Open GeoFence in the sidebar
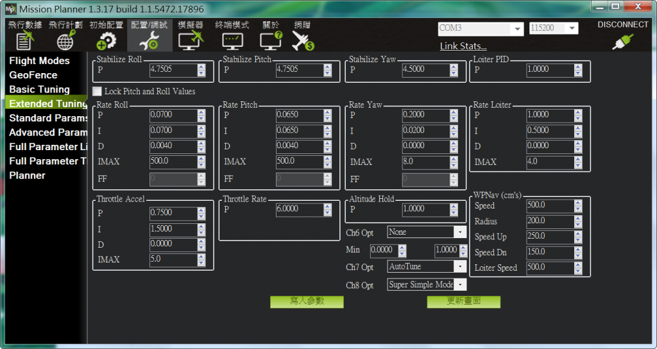Screen dimensions: 657x349 33,75
